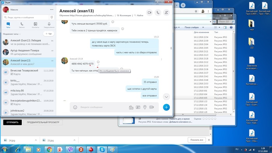Click the message input field

coord(103,107)
